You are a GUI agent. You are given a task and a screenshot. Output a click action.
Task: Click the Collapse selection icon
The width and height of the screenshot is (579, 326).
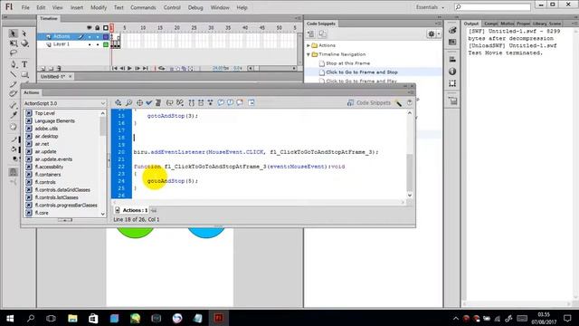point(201,102)
